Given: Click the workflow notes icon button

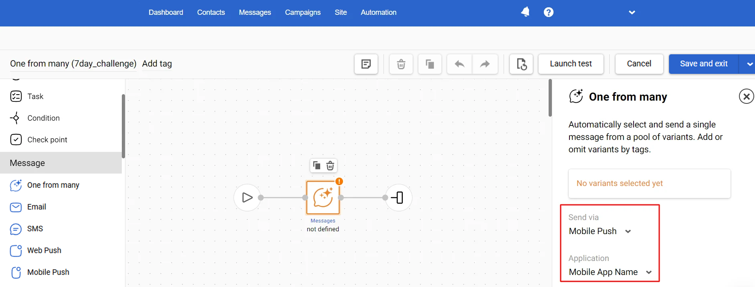Looking at the screenshot, I should click(366, 64).
